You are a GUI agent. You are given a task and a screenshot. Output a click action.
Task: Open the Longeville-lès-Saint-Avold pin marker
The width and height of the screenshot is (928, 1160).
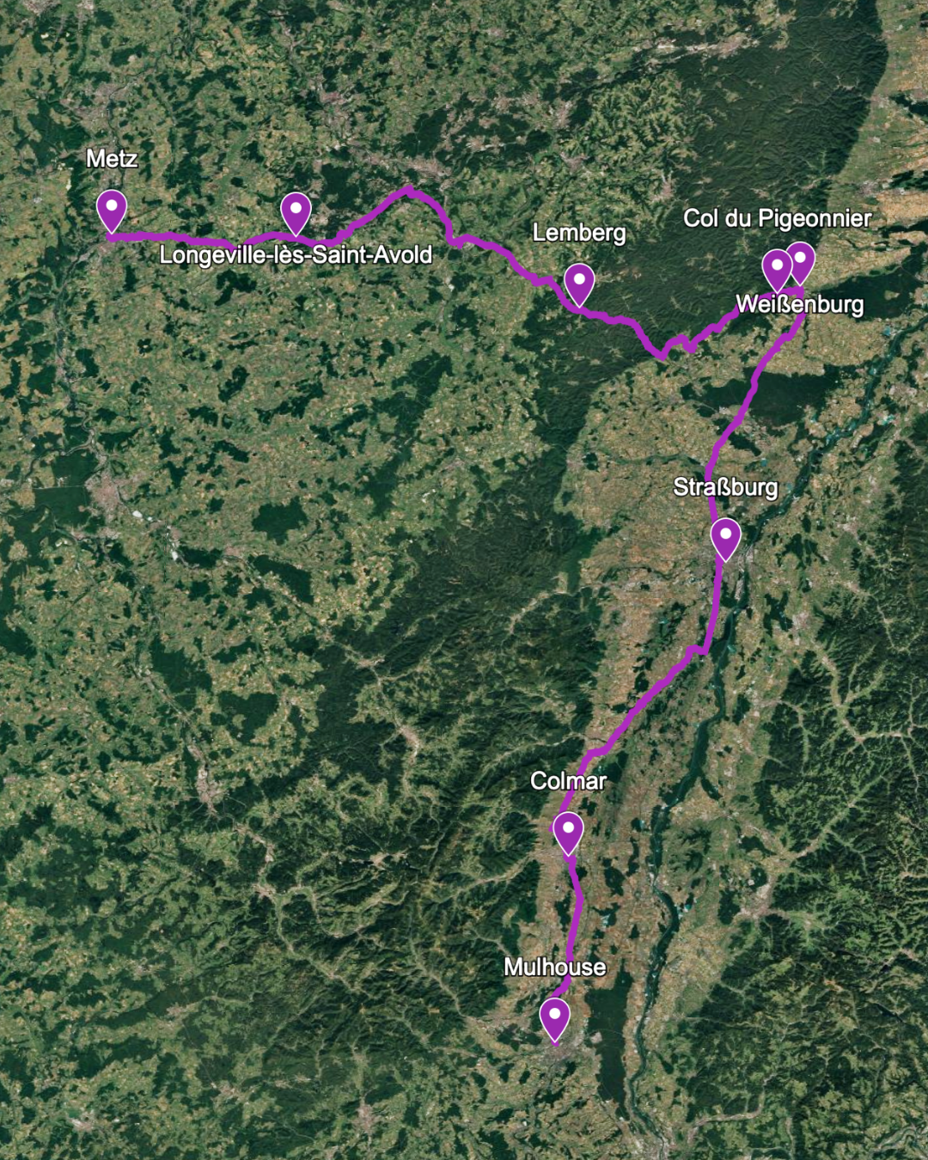(x=296, y=214)
